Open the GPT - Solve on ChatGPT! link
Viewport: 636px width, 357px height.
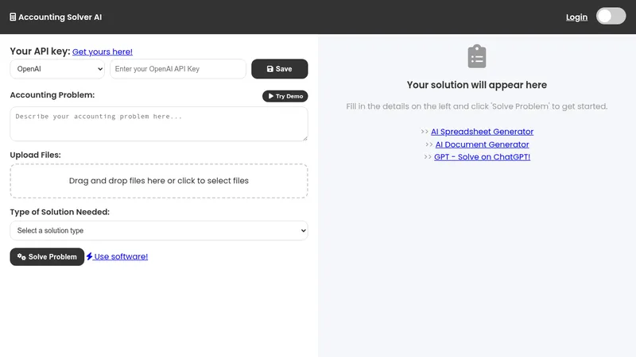(482, 156)
